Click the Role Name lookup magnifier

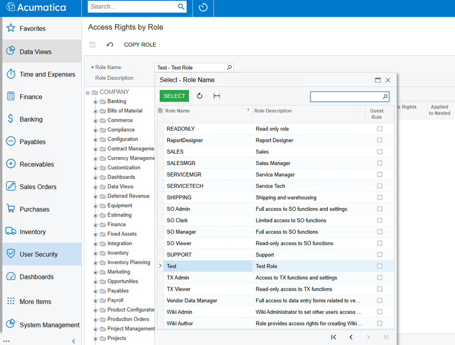point(229,67)
